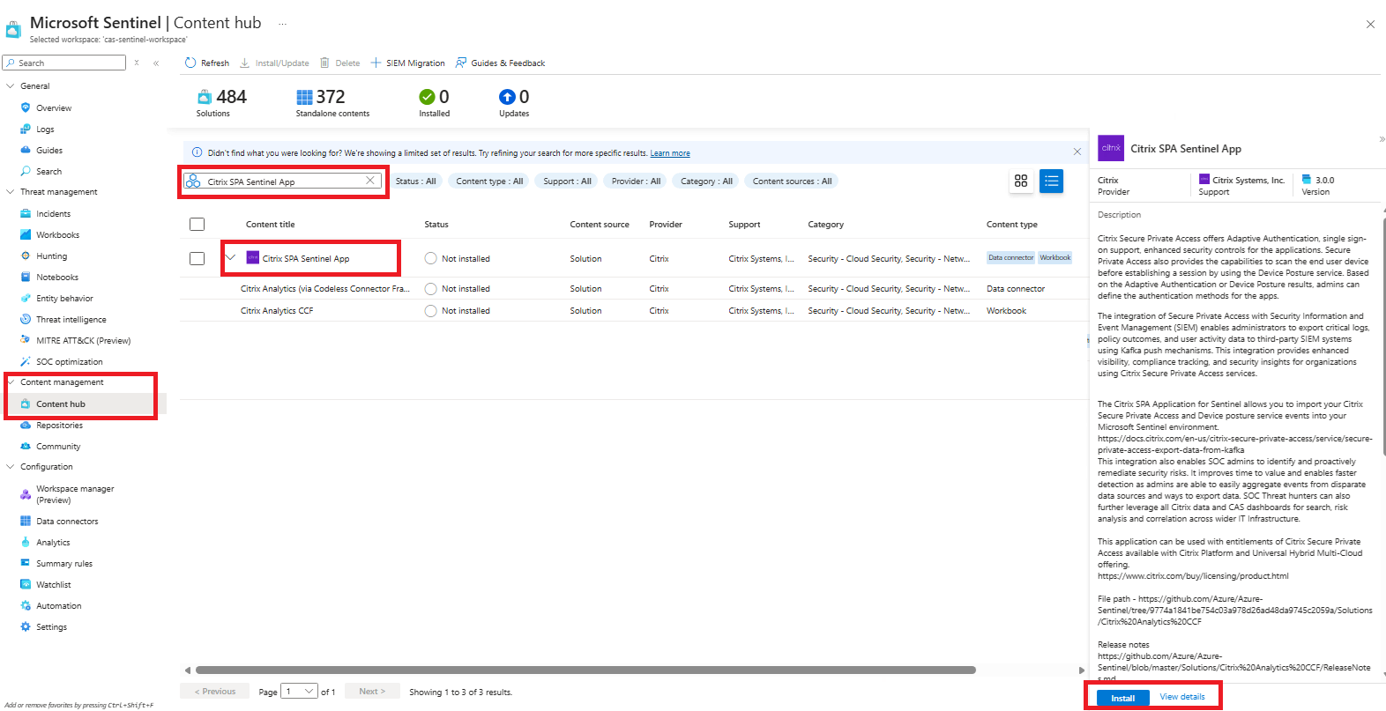Open Hunting in the sidebar
Image resolution: width=1386 pixels, height=711 pixels.
click(51, 256)
